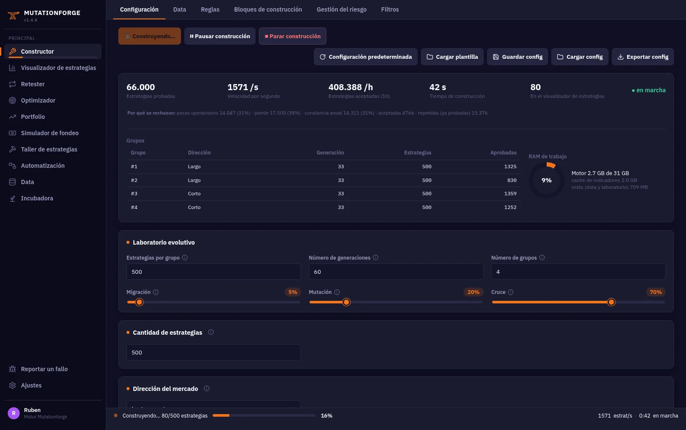Open Ajustes gear icon
This screenshot has width=686, height=430.
point(12,385)
